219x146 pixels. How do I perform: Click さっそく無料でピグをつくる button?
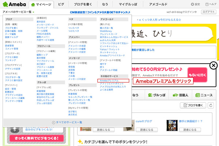[36, 138]
